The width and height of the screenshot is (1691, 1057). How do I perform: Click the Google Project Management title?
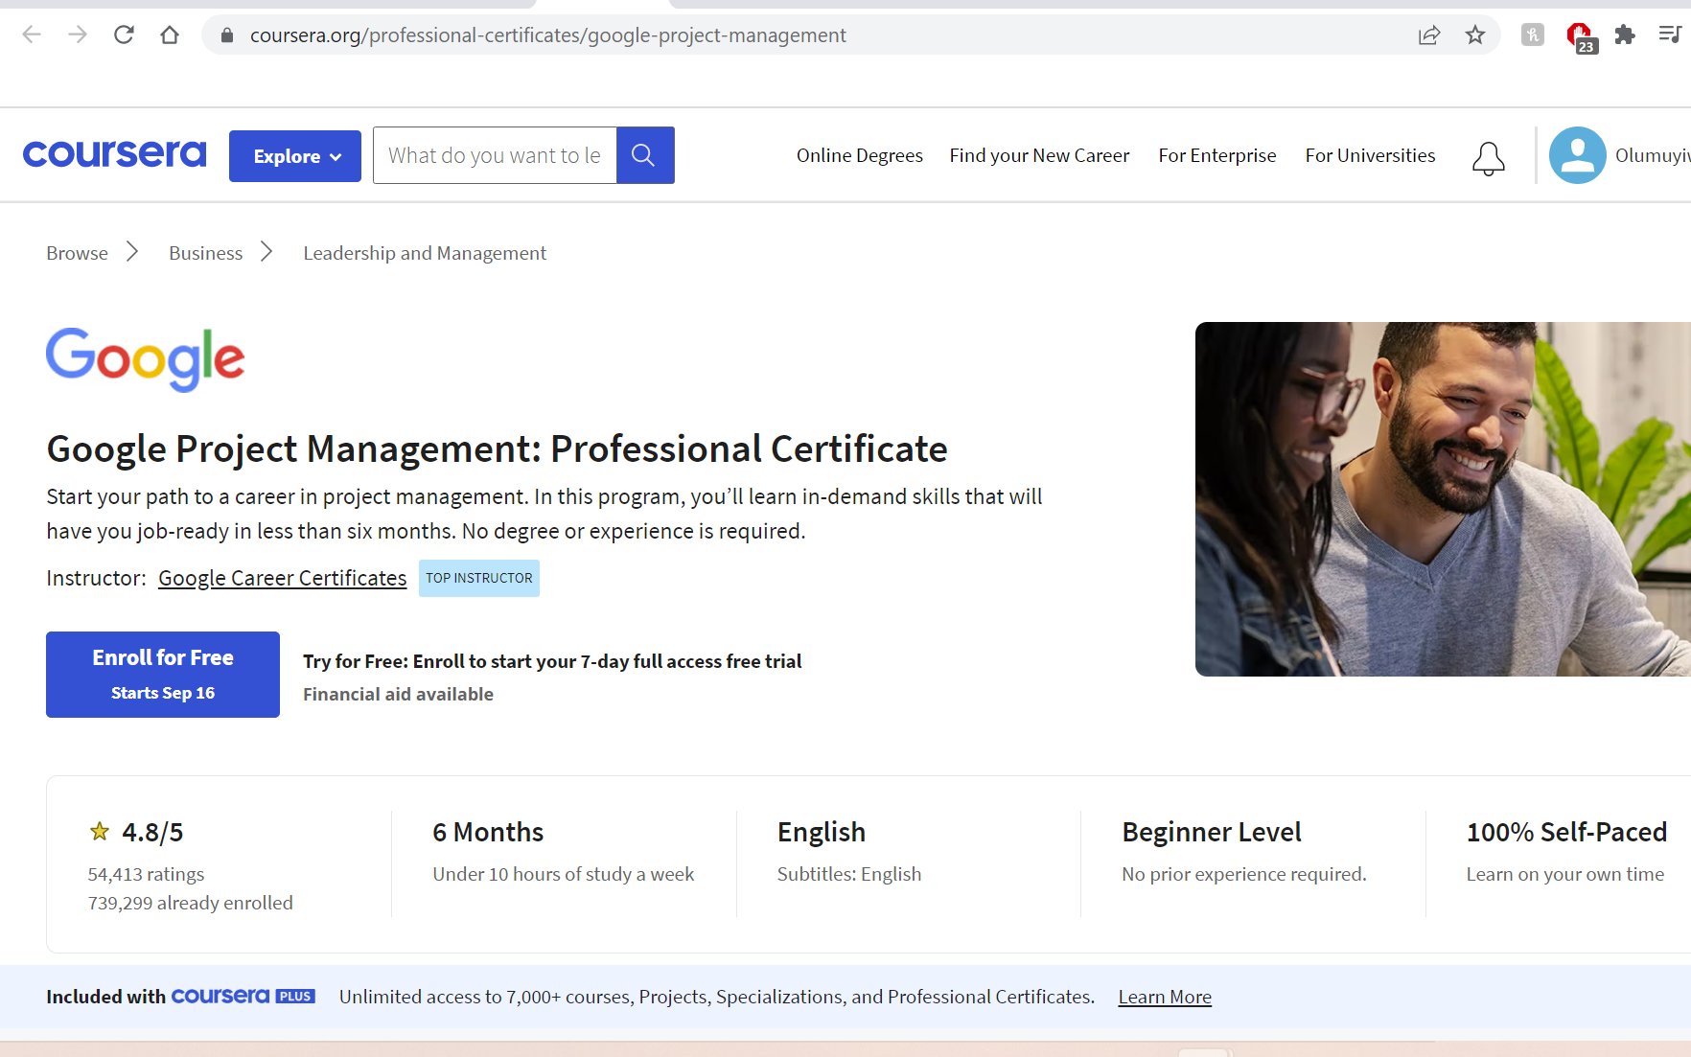coord(497,448)
